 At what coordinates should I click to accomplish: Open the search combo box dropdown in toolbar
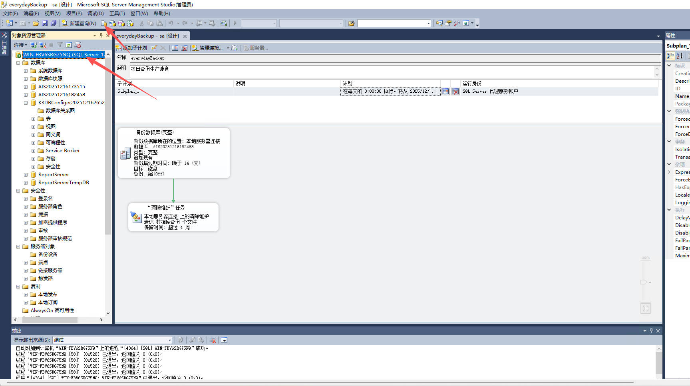429,23
